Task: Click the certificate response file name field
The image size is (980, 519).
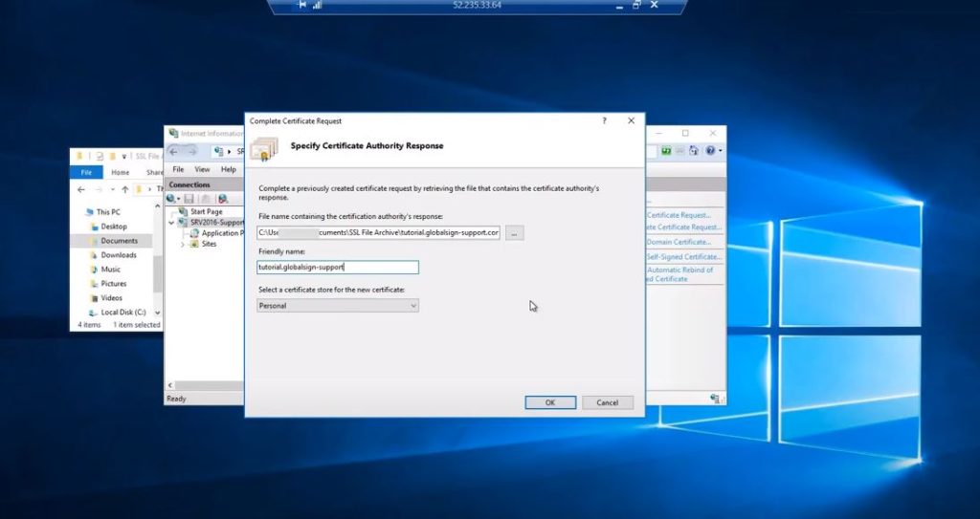Action: 378,233
